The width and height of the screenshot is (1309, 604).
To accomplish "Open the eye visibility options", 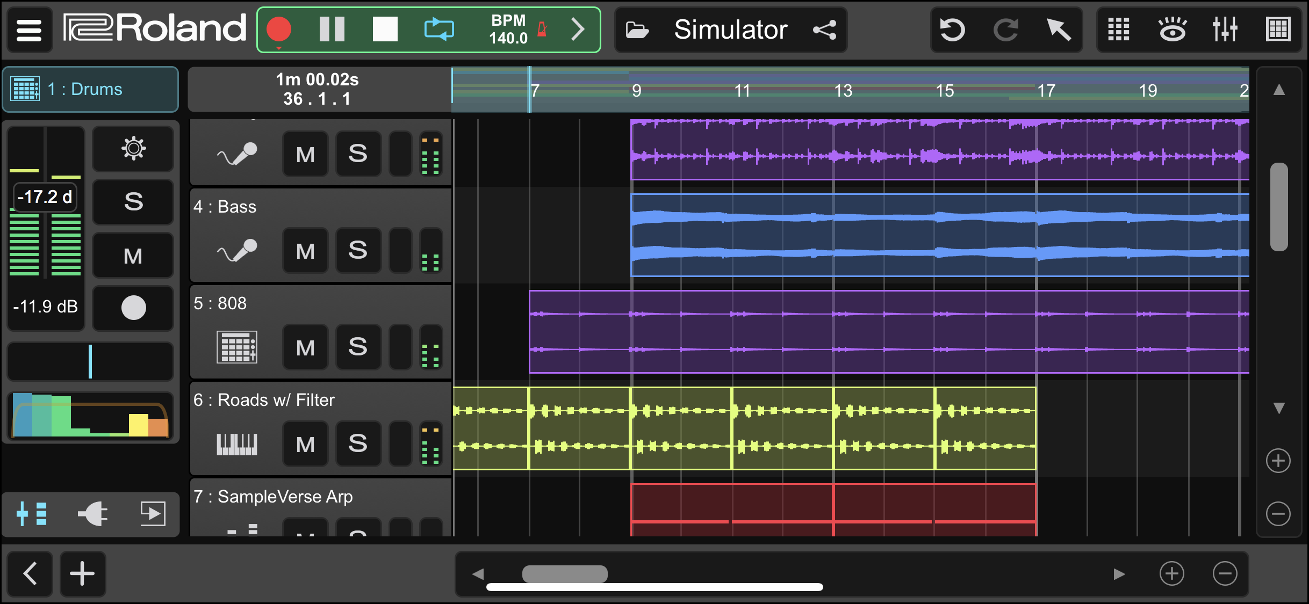I will 1172,30.
